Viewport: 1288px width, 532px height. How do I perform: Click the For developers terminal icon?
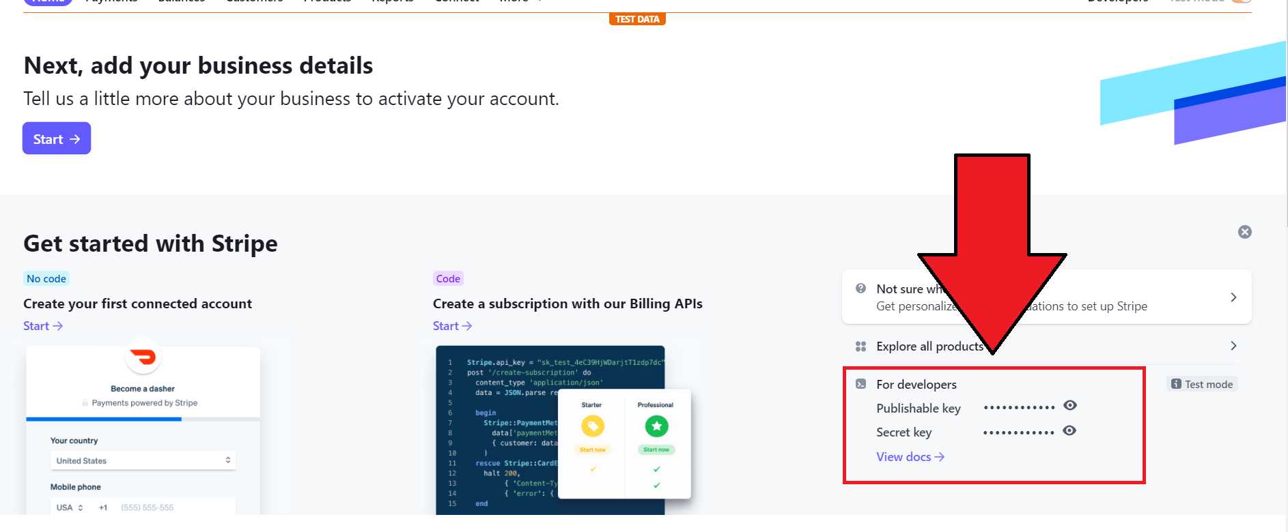860,385
